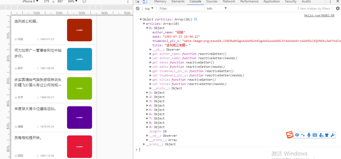Switch to the Network tab

coord(229,2)
